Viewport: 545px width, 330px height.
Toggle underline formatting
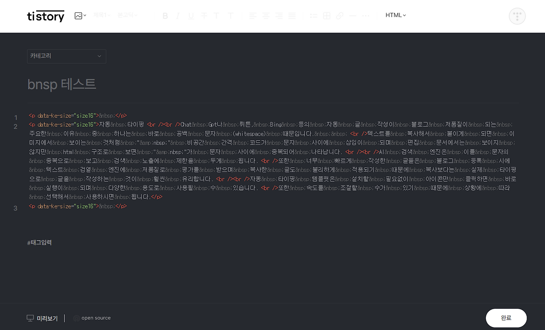click(191, 16)
